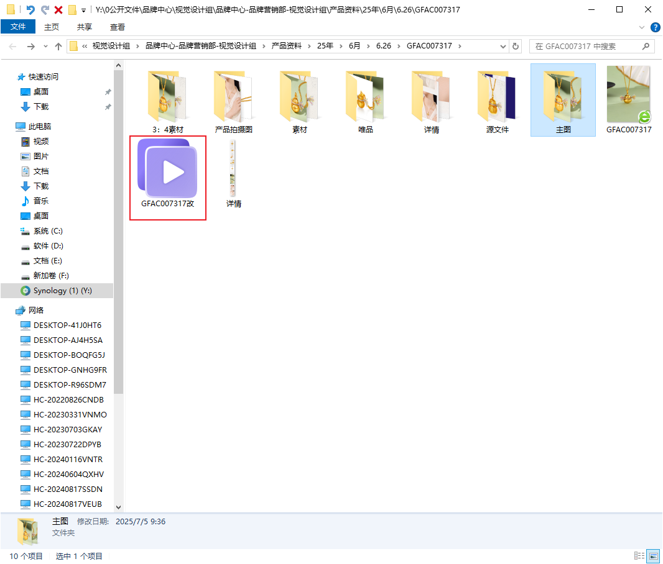Click the Help question mark icon

(655, 27)
